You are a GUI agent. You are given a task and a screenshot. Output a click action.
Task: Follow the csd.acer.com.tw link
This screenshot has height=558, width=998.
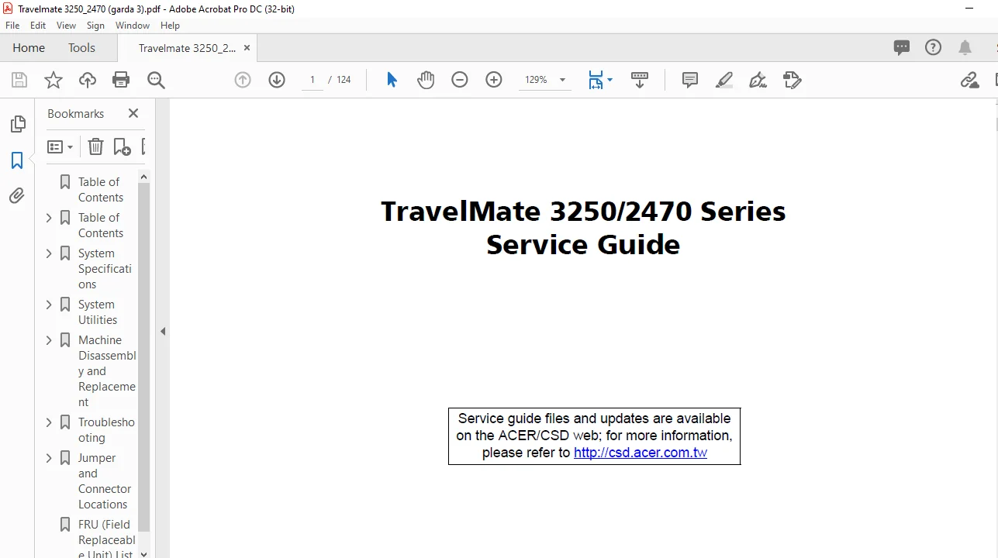point(641,453)
